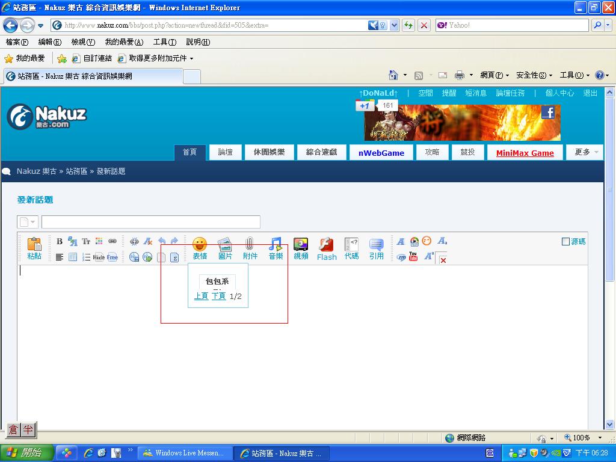Click the Bold formatting icon

click(60, 241)
